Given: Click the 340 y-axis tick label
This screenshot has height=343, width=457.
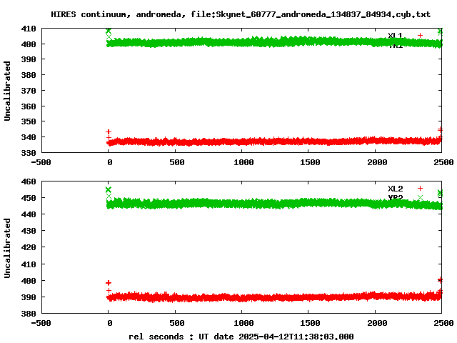Looking at the screenshot, I should (x=29, y=137).
